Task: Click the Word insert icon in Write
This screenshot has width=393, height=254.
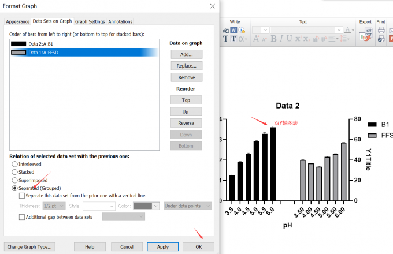Action: click(234, 30)
